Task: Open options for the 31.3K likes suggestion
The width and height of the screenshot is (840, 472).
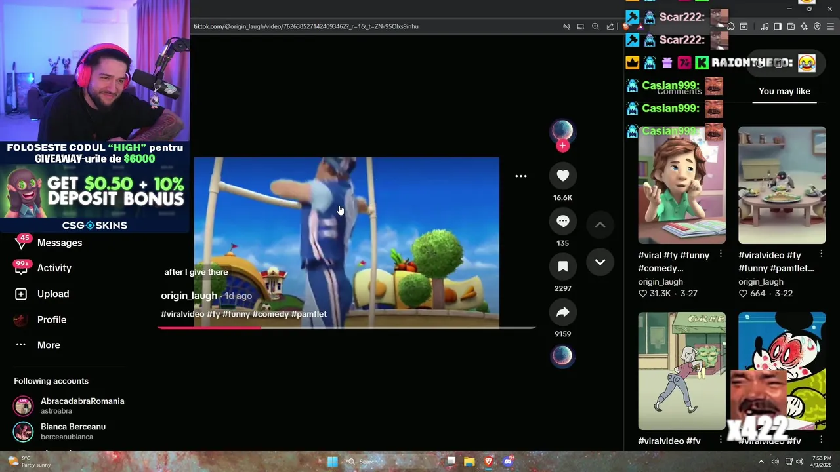Action: tap(721, 254)
